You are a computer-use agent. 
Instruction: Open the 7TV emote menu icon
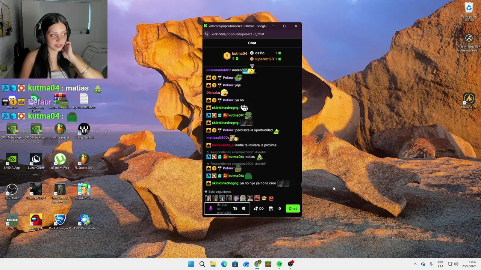(x=235, y=208)
